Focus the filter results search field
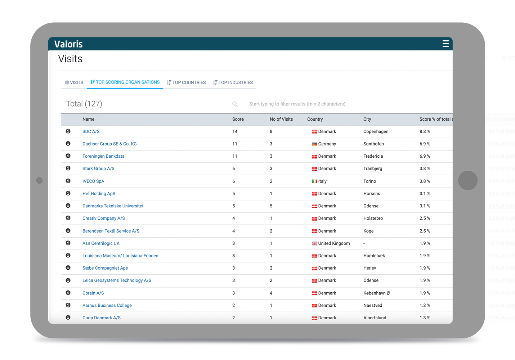 pyautogui.click(x=297, y=104)
